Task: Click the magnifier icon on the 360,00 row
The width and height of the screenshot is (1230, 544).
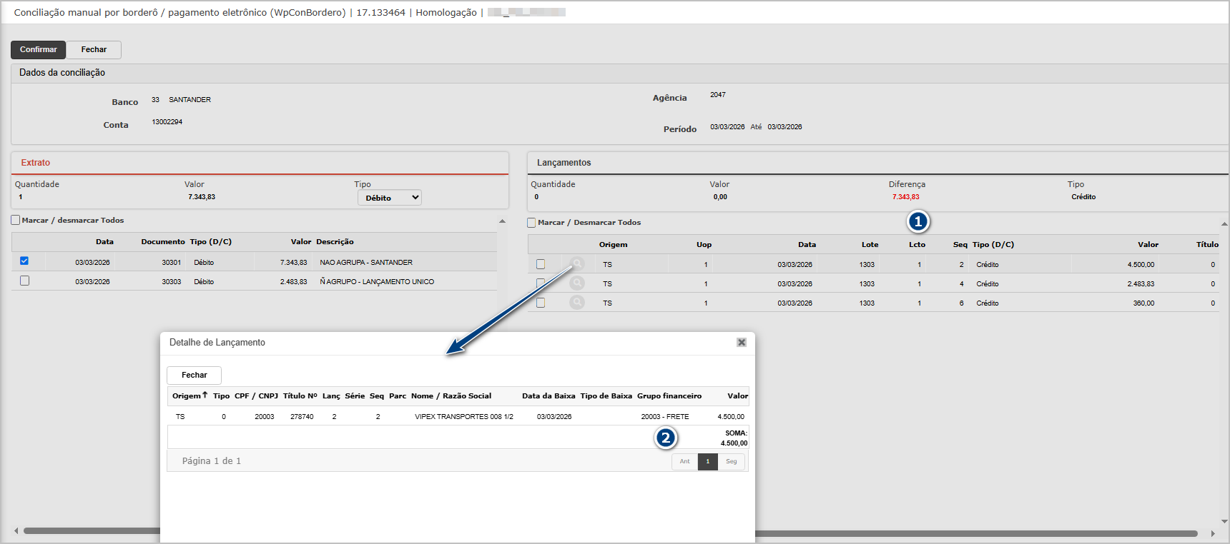Action: (577, 303)
